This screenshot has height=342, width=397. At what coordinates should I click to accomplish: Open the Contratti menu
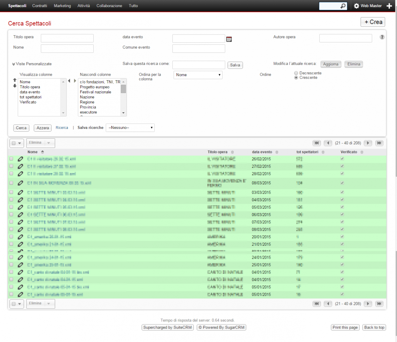39,6
